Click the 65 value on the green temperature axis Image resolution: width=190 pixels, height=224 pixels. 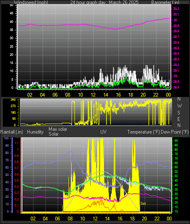click(176, 163)
